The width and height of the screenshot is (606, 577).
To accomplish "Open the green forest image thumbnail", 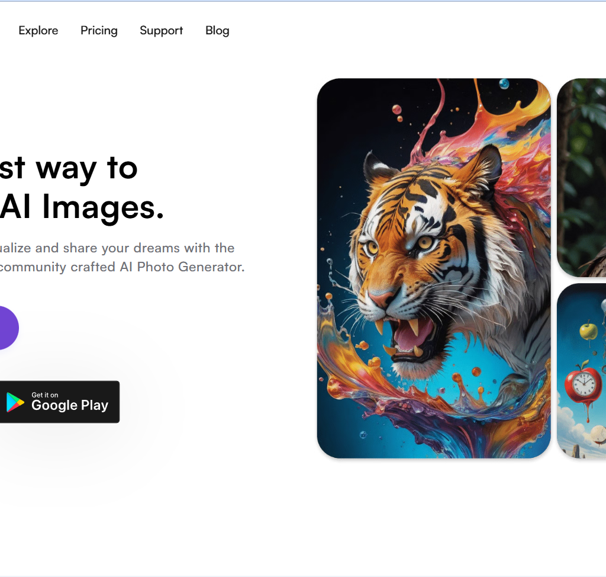I will [581, 178].
